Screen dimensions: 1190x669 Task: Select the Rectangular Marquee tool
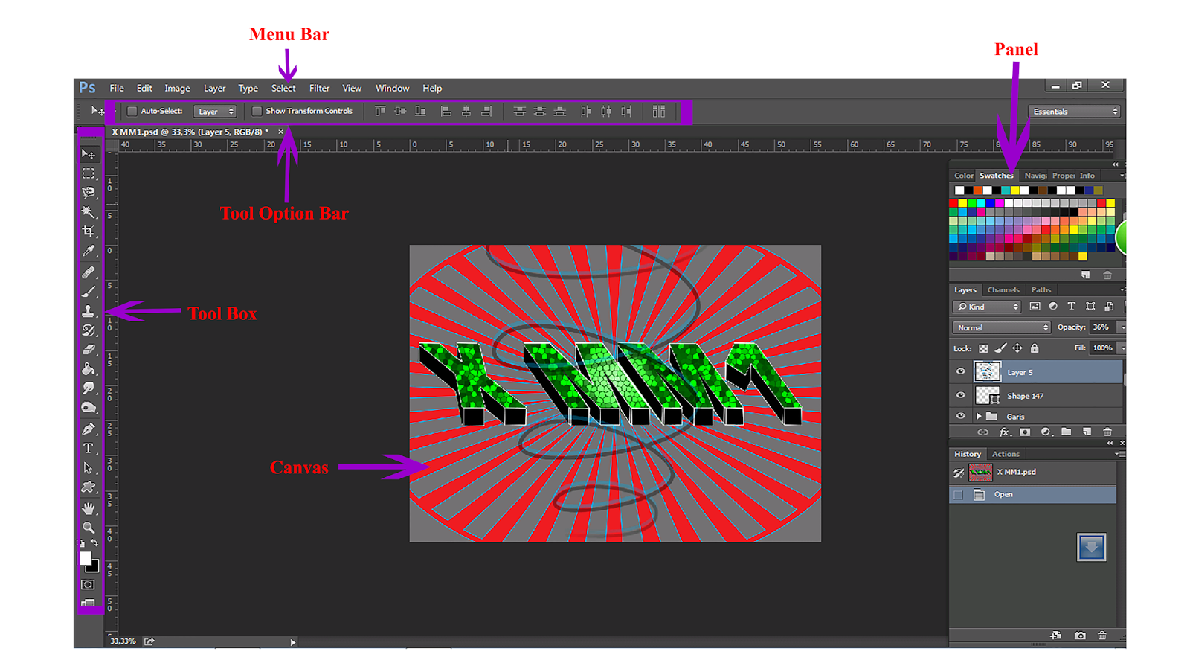pos(89,173)
